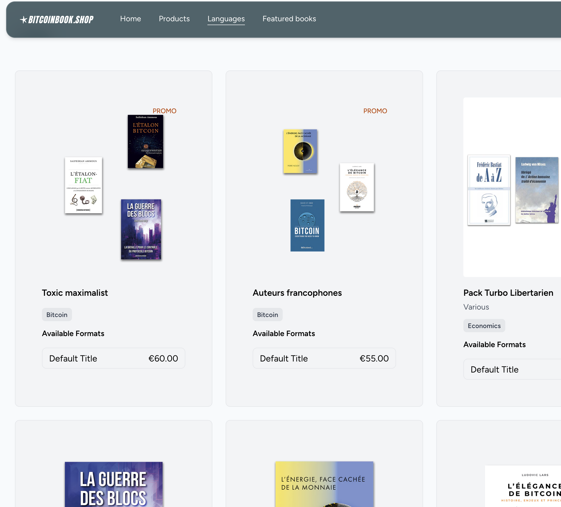The height and width of the screenshot is (507, 561).
Task: Click the blue Bitcoin Everything You Need cover
Action: pos(308,225)
